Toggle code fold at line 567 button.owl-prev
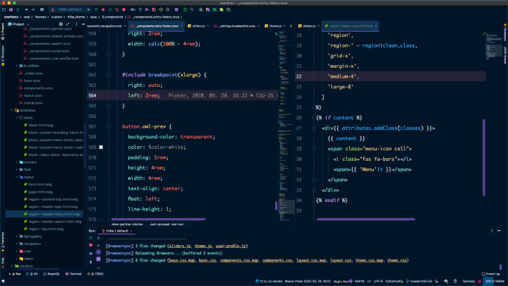The height and width of the screenshot is (286, 508). pyautogui.click(x=109, y=126)
